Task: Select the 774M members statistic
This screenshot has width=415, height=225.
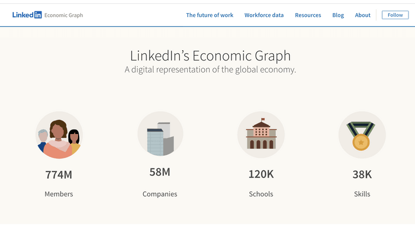Action: [58, 175]
